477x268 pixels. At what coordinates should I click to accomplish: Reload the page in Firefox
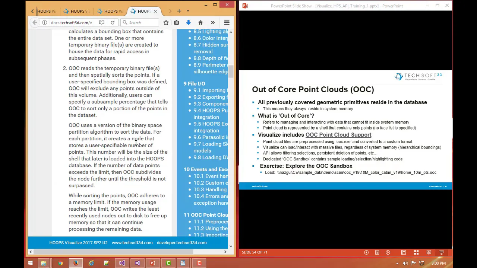[x=112, y=23]
